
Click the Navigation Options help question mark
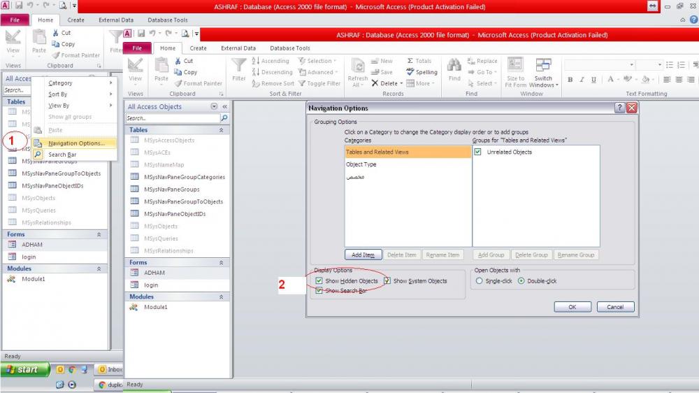point(619,108)
